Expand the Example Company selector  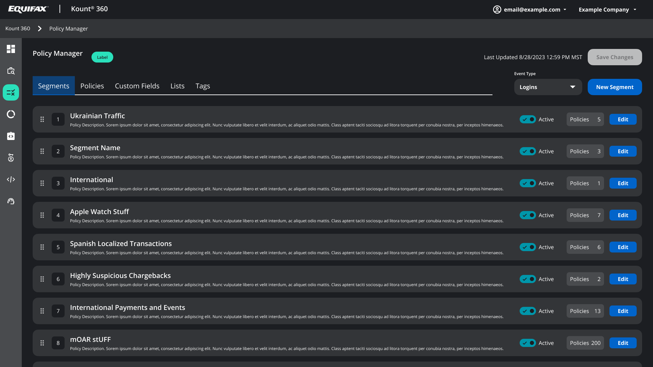[x=607, y=10]
